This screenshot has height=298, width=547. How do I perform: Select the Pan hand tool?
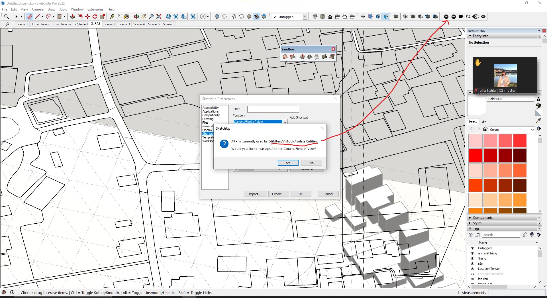[x=144, y=17]
